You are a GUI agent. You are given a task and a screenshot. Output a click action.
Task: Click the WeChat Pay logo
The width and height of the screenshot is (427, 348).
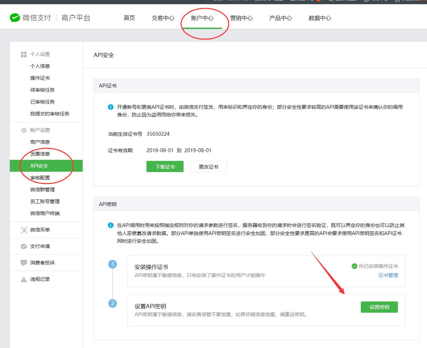click(15, 18)
